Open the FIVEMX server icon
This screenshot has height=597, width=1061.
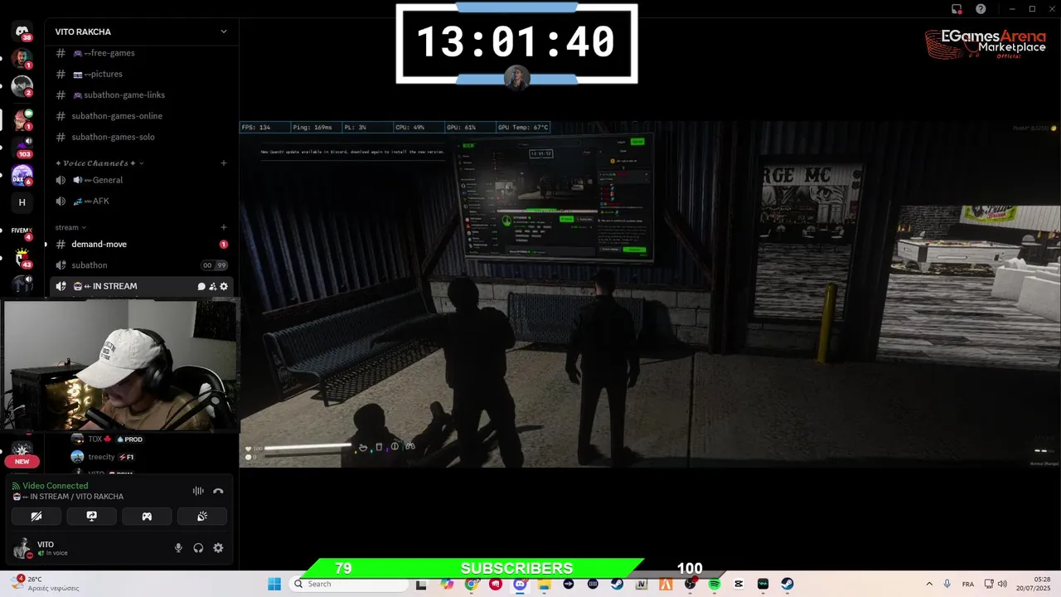[22, 231]
